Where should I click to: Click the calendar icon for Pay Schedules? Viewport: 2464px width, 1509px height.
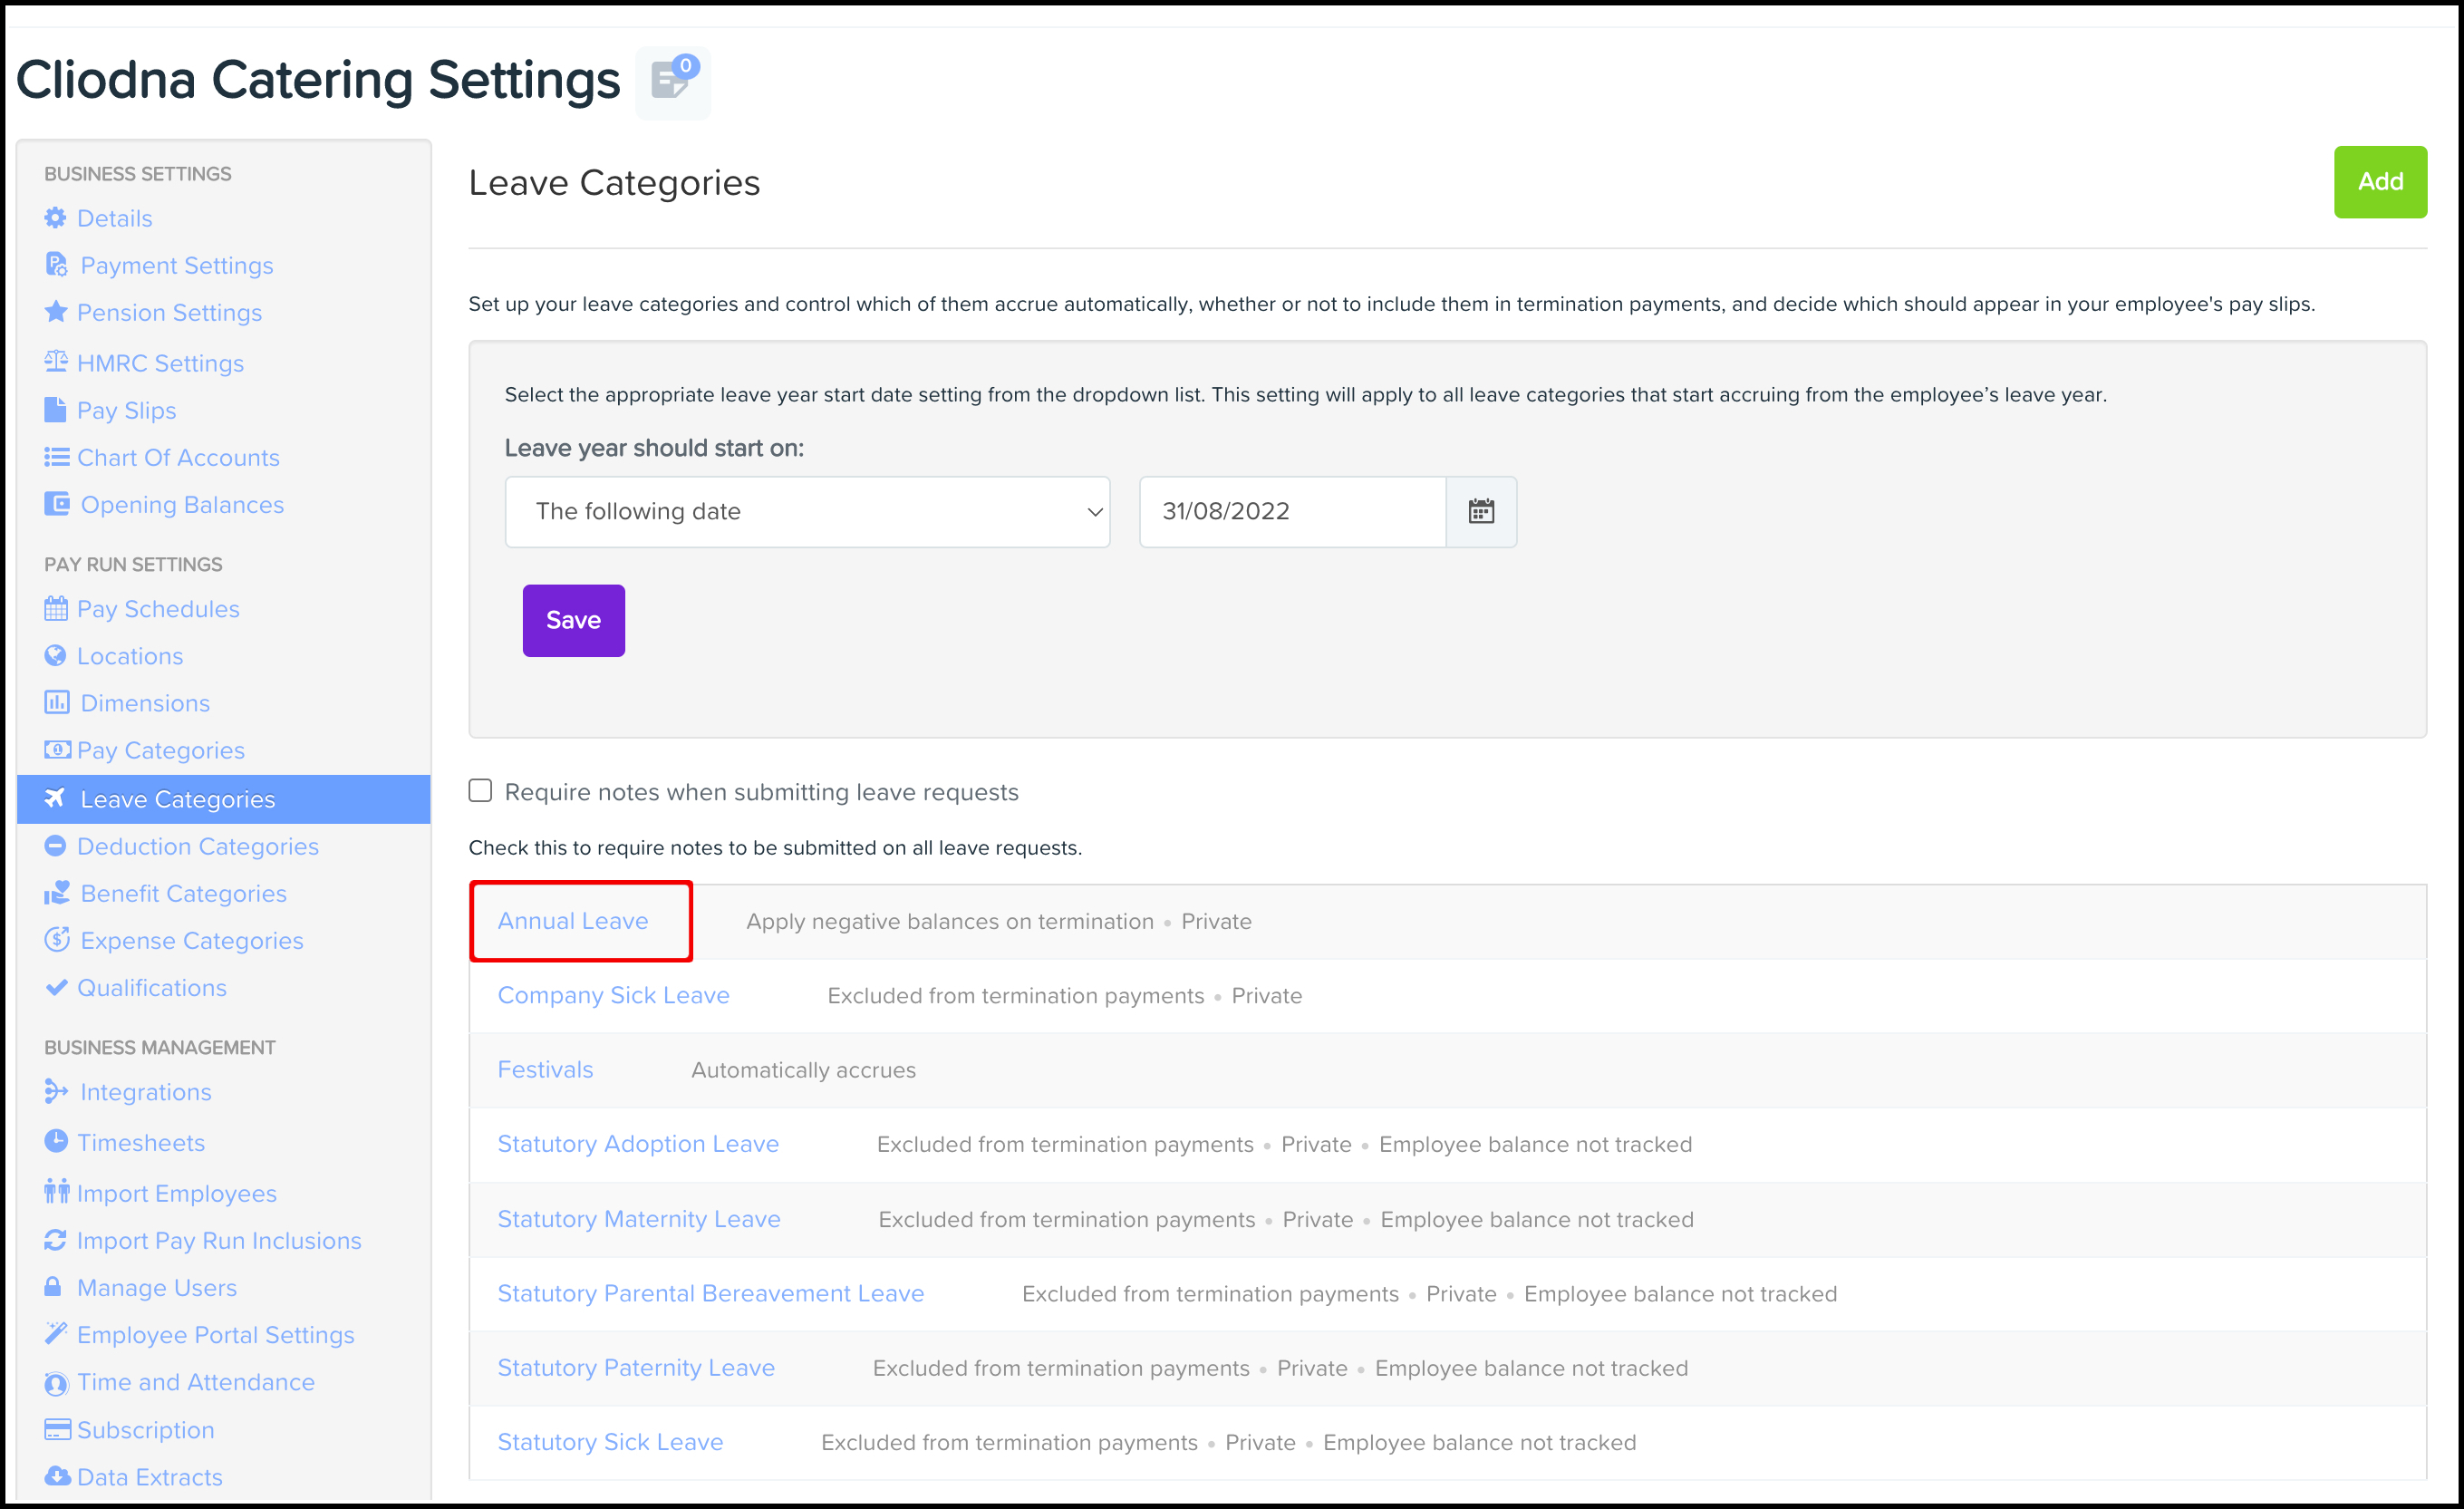56,608
